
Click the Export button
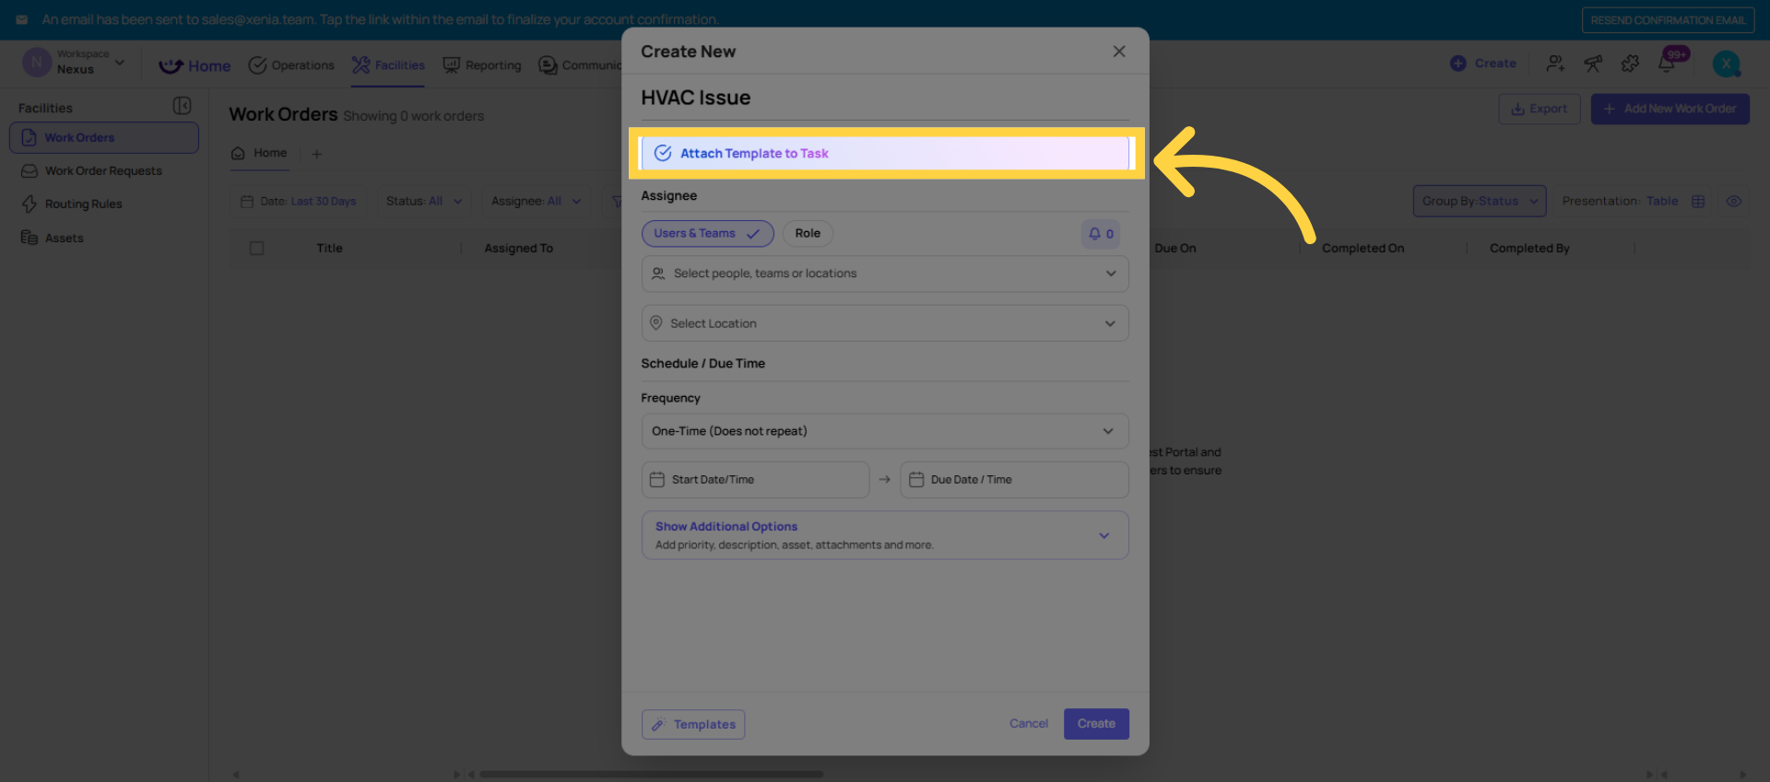point(1540,109)
